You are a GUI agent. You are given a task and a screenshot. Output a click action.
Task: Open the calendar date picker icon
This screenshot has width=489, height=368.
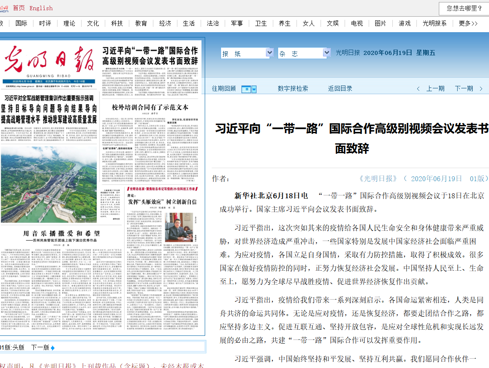coord(246,89)
